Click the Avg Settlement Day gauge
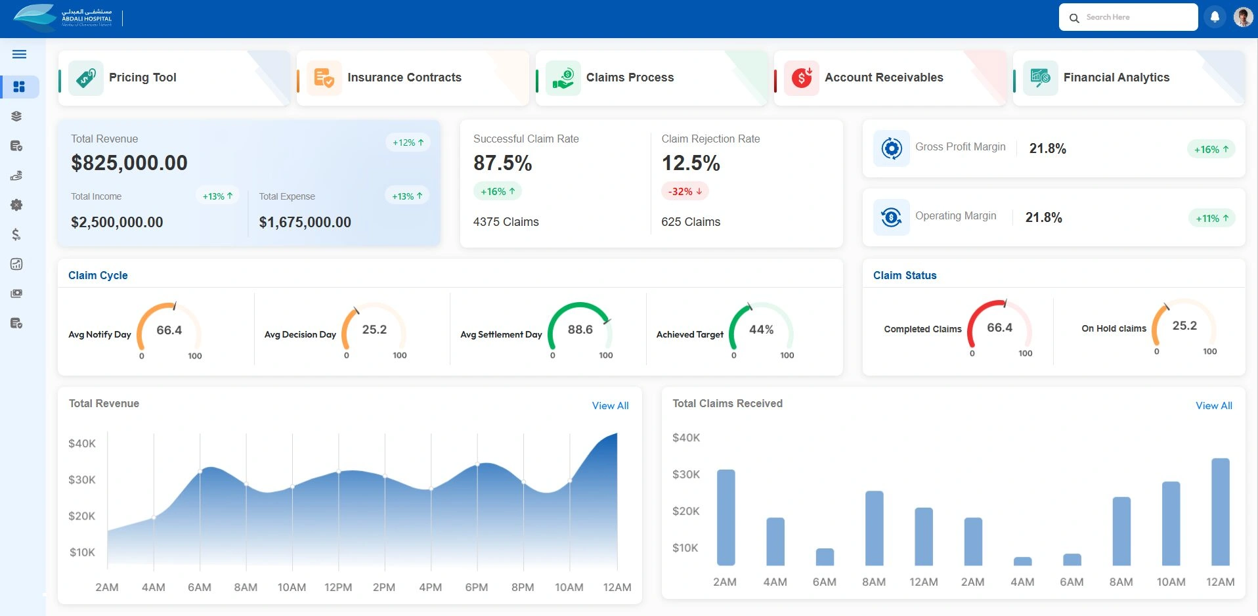 click(x=579, y=330)
